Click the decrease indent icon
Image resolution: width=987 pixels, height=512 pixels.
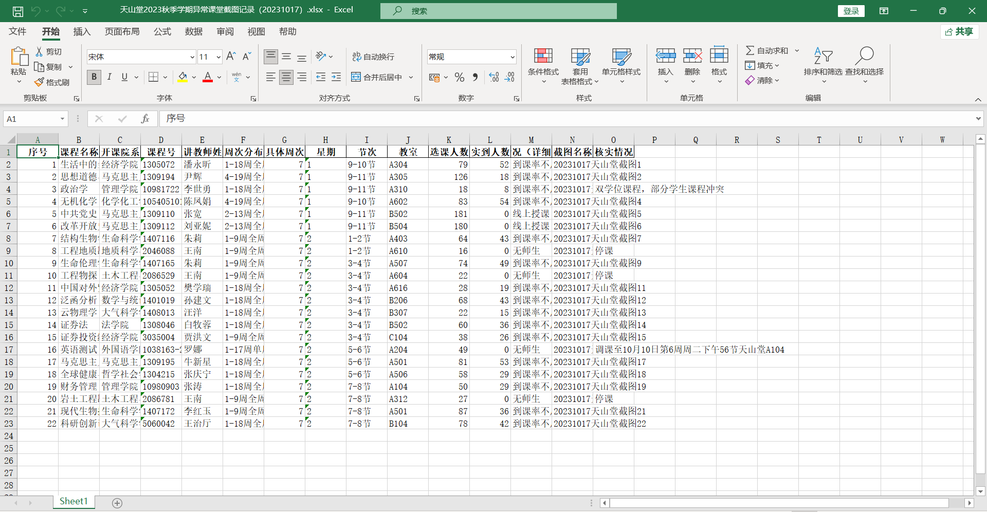(x=321, y=77)
